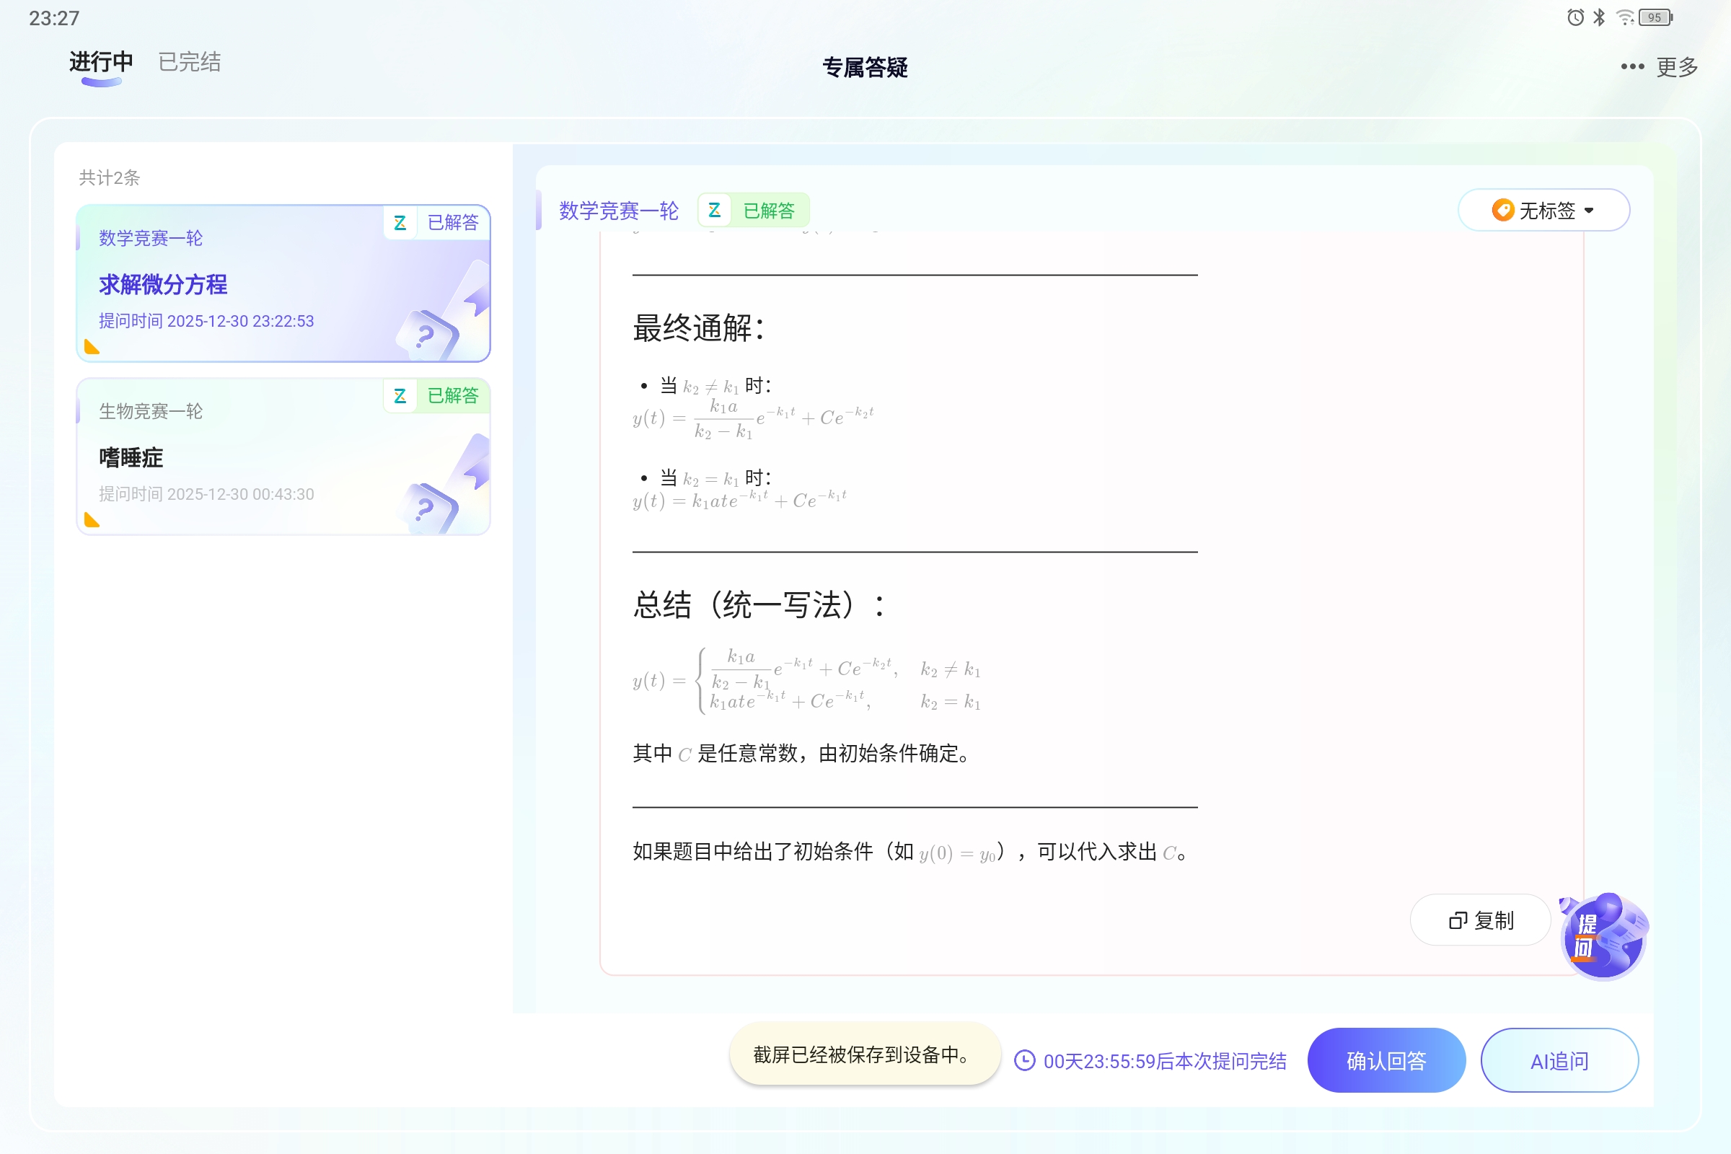Select the 嗜睡症 question card
The height and width of the screenshot is (1154, 1731).
tap(283, 457)
